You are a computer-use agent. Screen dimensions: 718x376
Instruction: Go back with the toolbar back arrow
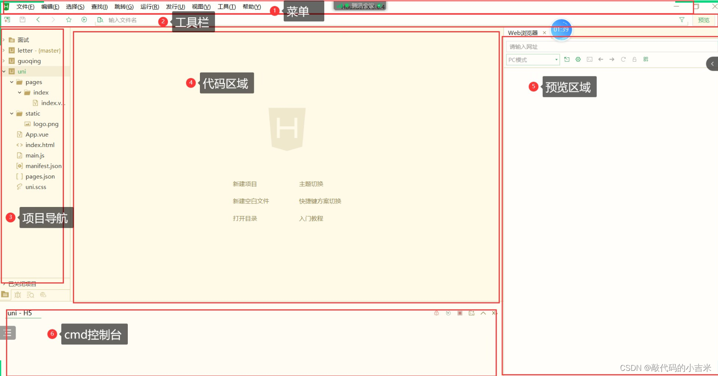click(x=38, y=20)
